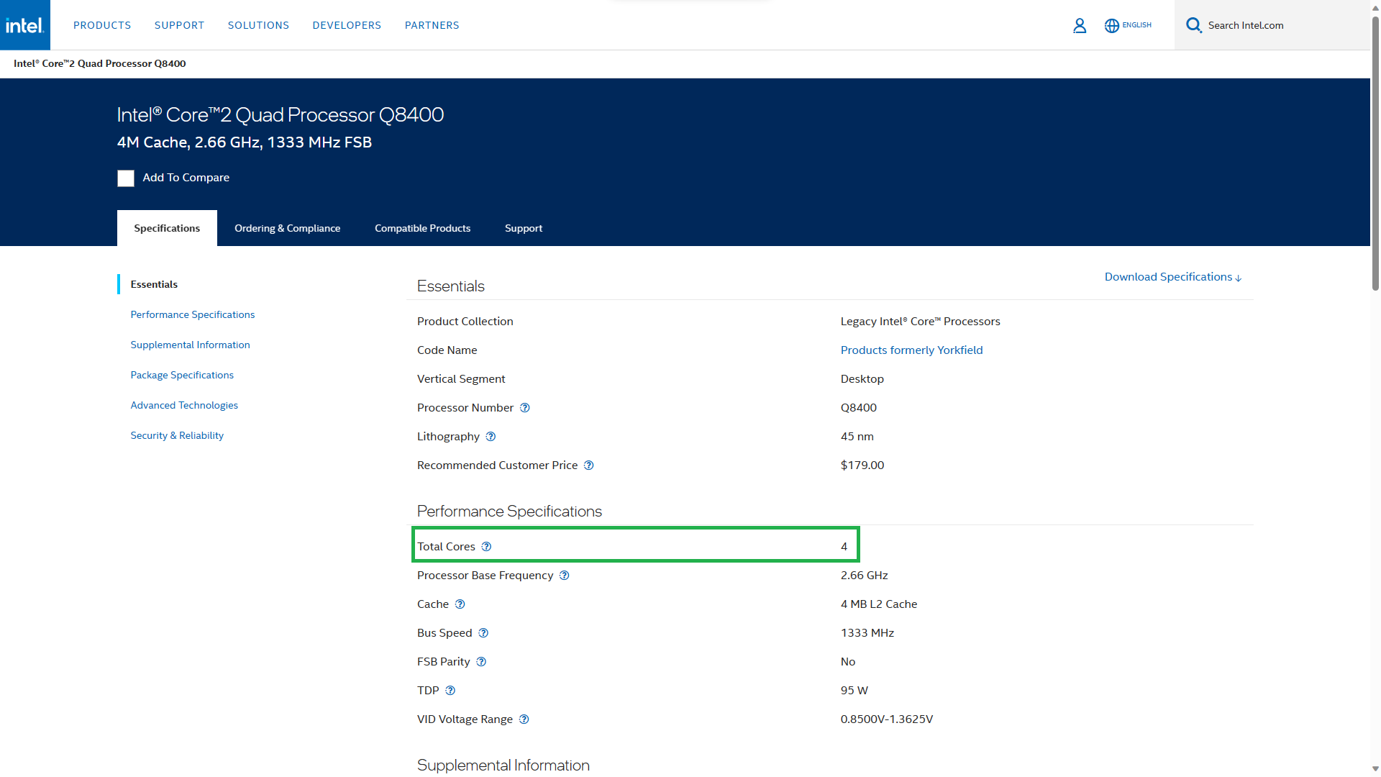Click the search magnifier icon
The height and width of the screenshot is (777, 1381).
[x=1194, y=25]
